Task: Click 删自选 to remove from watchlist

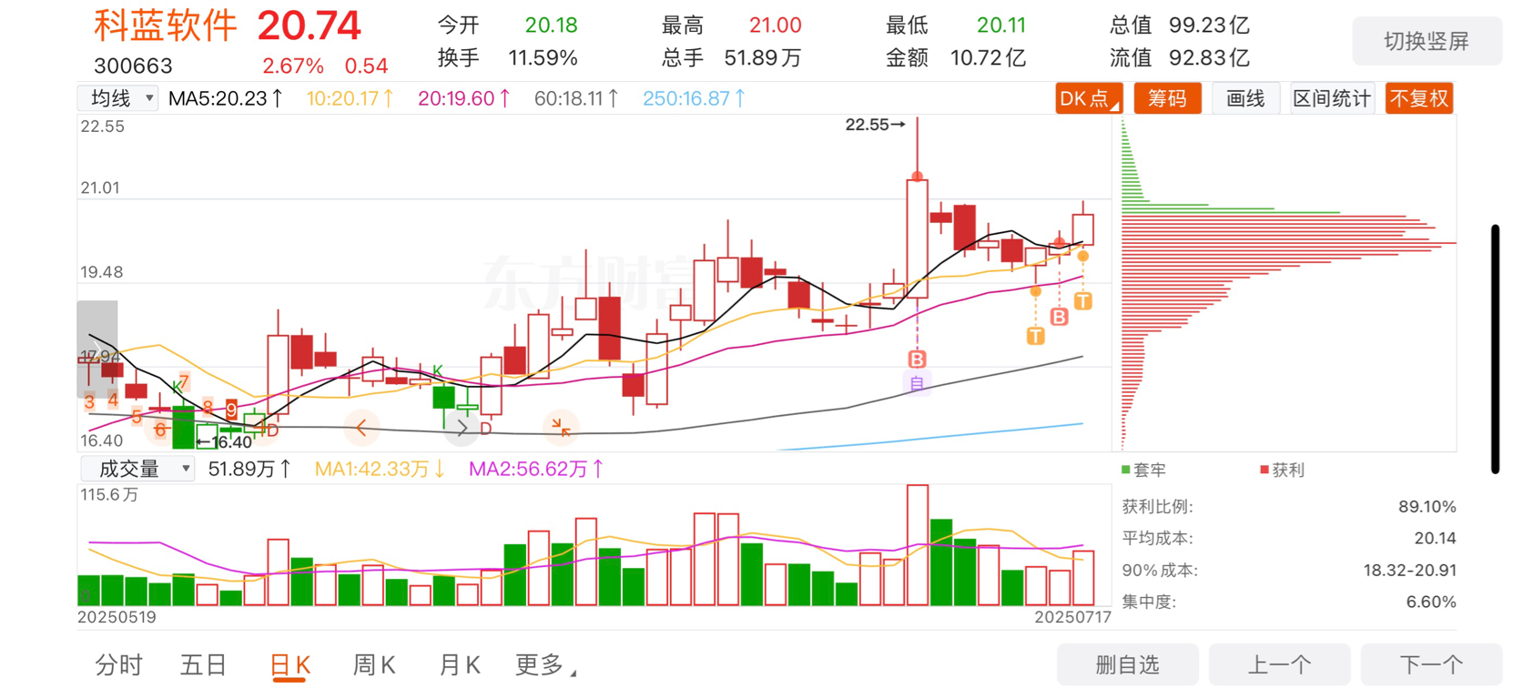Action: click(x=1127, y=664)
